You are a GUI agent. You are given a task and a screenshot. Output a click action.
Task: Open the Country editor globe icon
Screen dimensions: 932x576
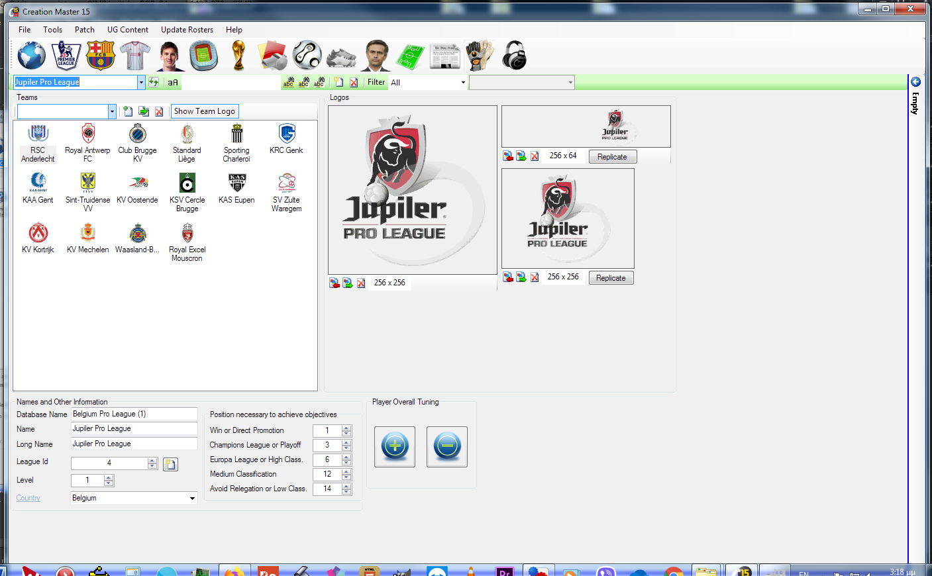(x=31, y=56)
